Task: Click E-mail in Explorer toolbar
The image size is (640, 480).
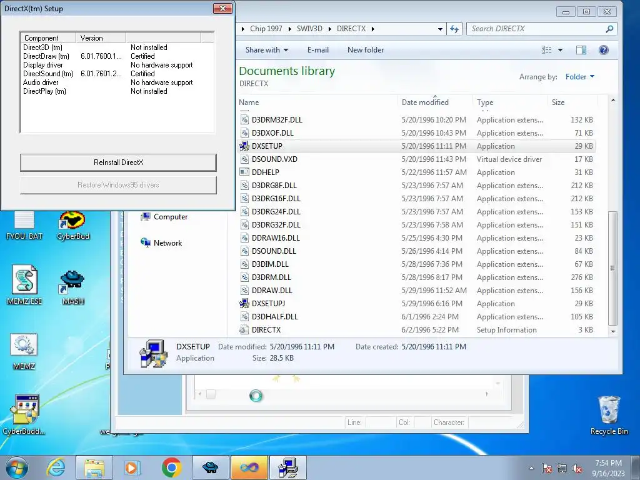Action: click(x=317, y=50)
